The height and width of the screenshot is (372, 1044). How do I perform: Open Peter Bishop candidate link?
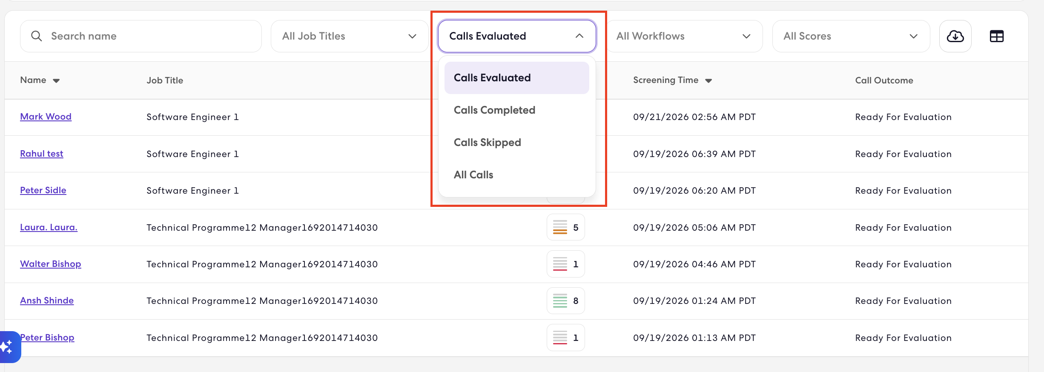pos(47,338)
